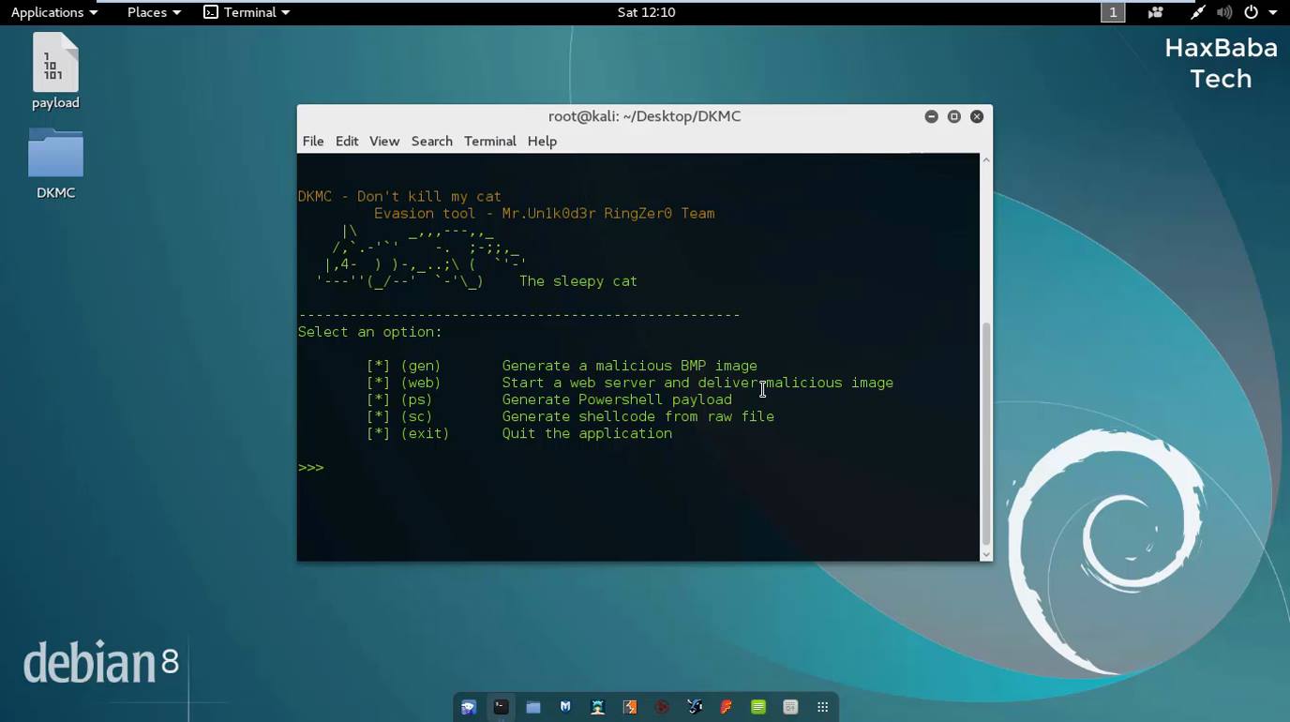1290x722 pixels.
Task: Open the green notes icon in dock
Action: pyautogui.click(x=758, y=707)
